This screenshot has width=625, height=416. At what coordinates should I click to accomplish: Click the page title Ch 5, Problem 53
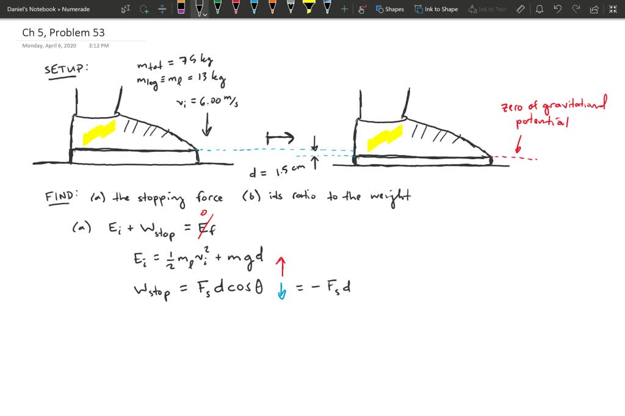pyautogui.click(x=59, y=32)
